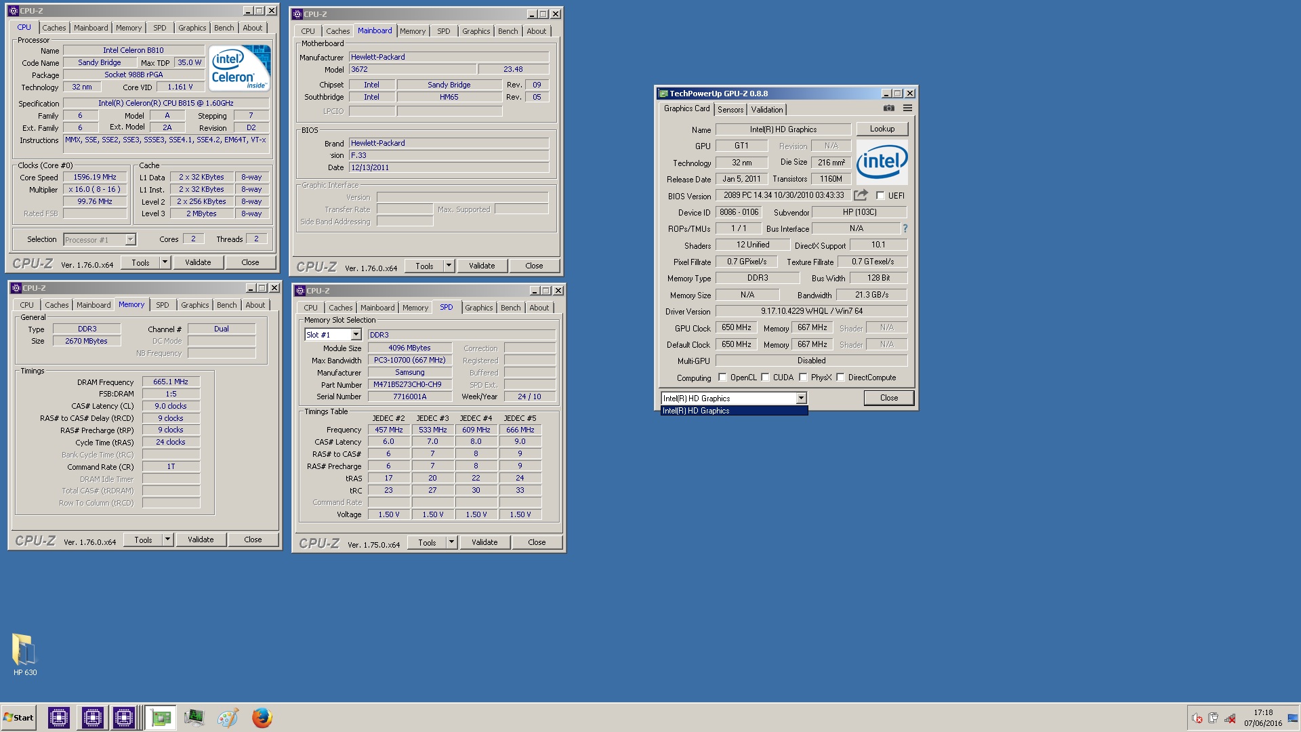Toggle the CUDA checkbox

(765, 378)
